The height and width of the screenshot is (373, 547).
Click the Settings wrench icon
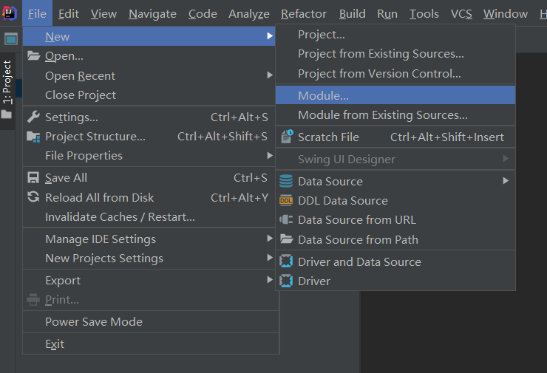33,117
